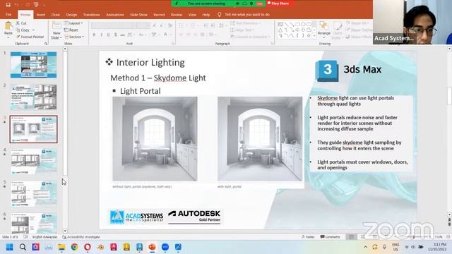Open the Align Text dropdown
The image size is (452, 254).
(x=243, y=30)
